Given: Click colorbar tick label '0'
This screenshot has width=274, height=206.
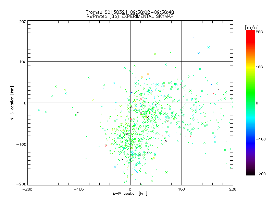Looking at the screenshot, I should [x=257, y=103].
